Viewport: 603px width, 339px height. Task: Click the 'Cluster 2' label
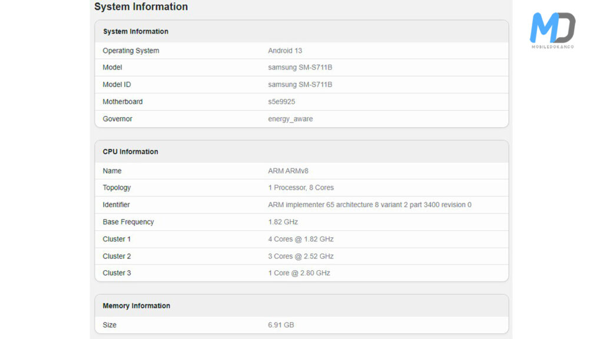(x=117, y=257)
